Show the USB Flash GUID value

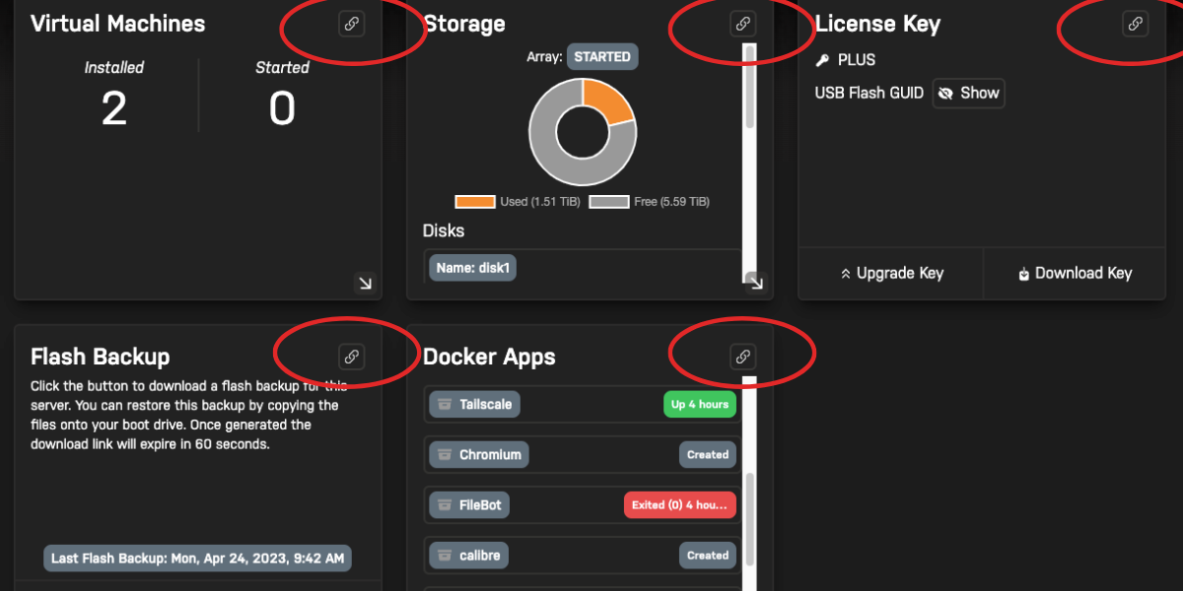click(968, 93)
